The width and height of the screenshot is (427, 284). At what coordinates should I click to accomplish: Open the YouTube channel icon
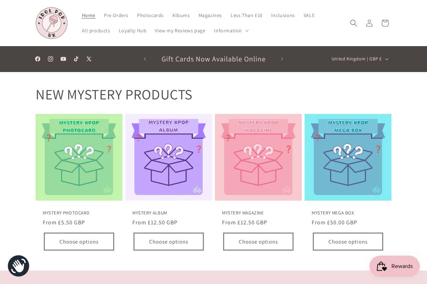click(63, 59)
